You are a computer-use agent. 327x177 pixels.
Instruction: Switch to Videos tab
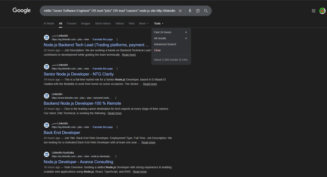point(120,23)
